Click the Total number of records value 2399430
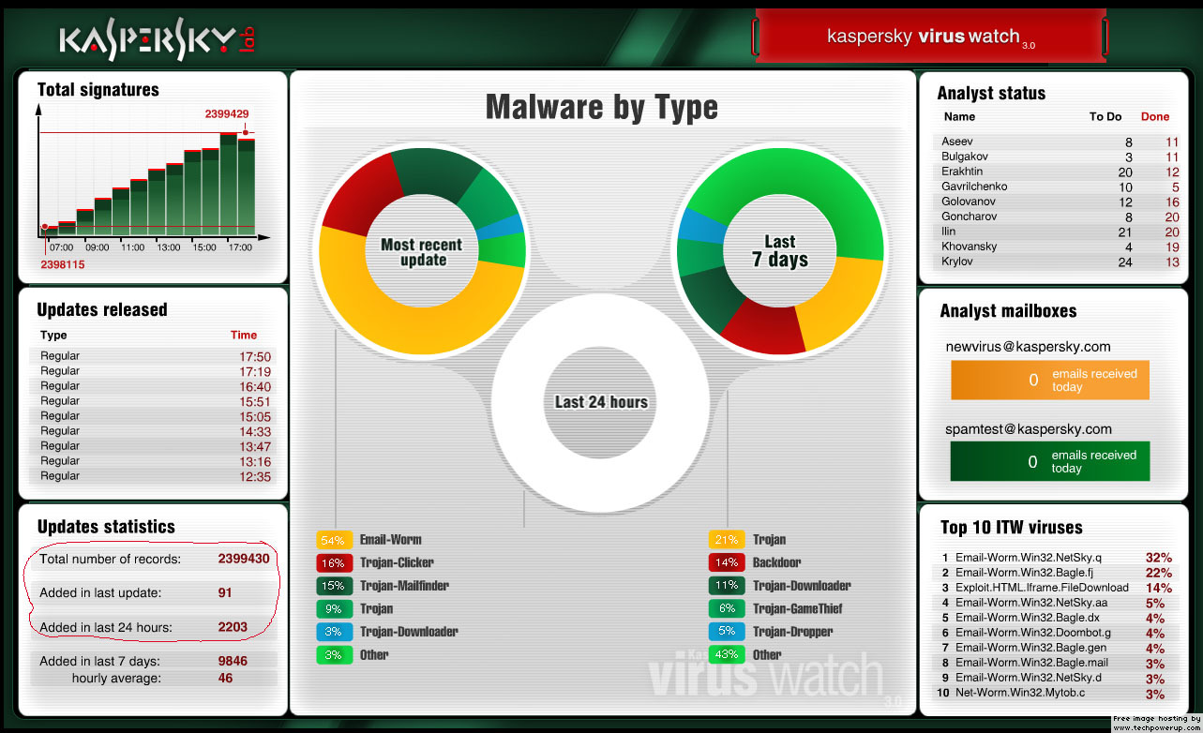This screenshot has width=1203, height=733. pyautogui.click(x=244, y=559)
